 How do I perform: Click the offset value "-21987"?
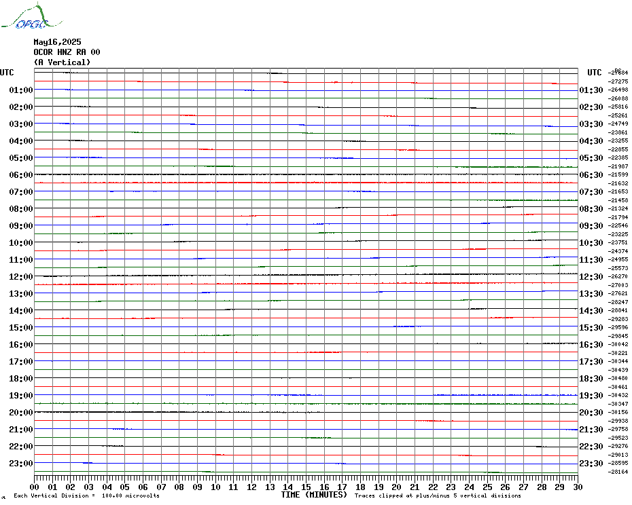(618, 166)
